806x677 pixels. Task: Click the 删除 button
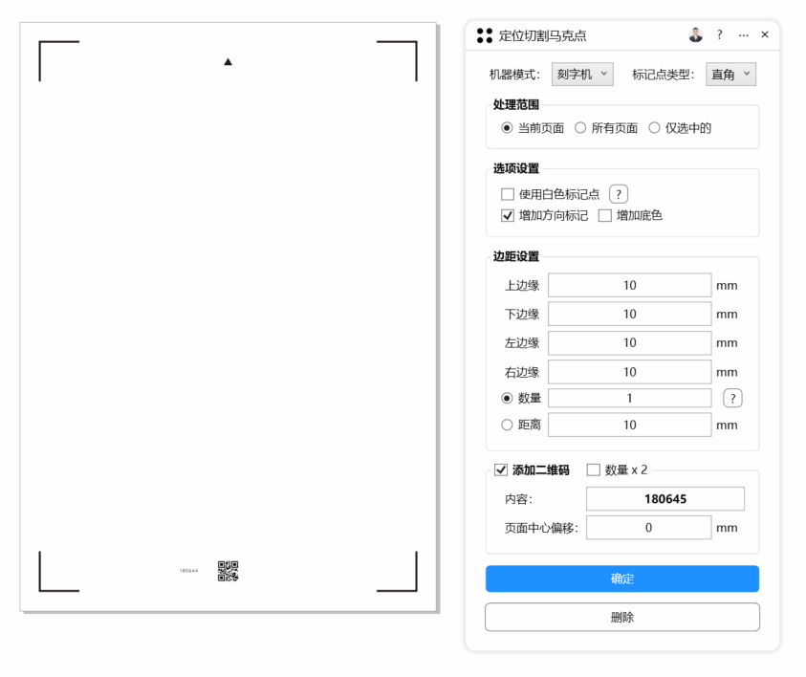tap(622, 617)
